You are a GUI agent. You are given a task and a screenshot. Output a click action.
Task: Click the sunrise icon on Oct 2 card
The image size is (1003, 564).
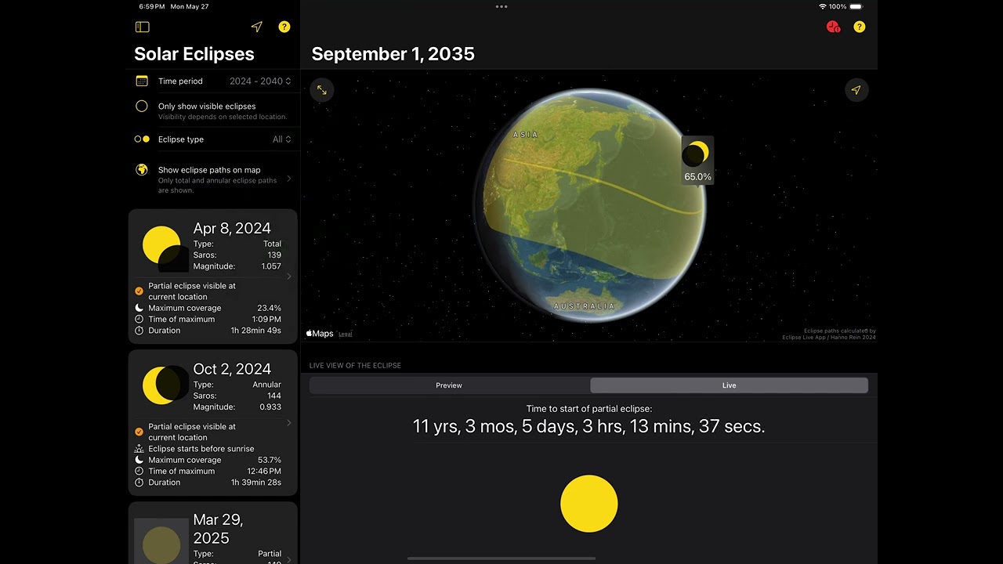pos(139,449)
